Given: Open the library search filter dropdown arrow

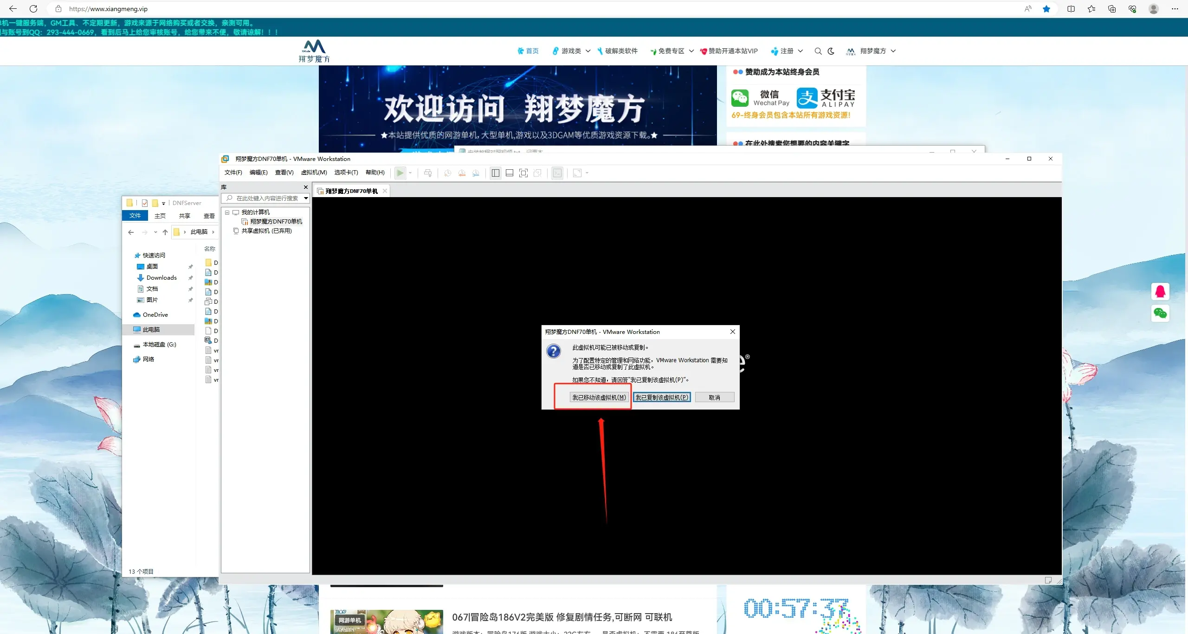Looking at the screenshot, I should tap(306, 199).
